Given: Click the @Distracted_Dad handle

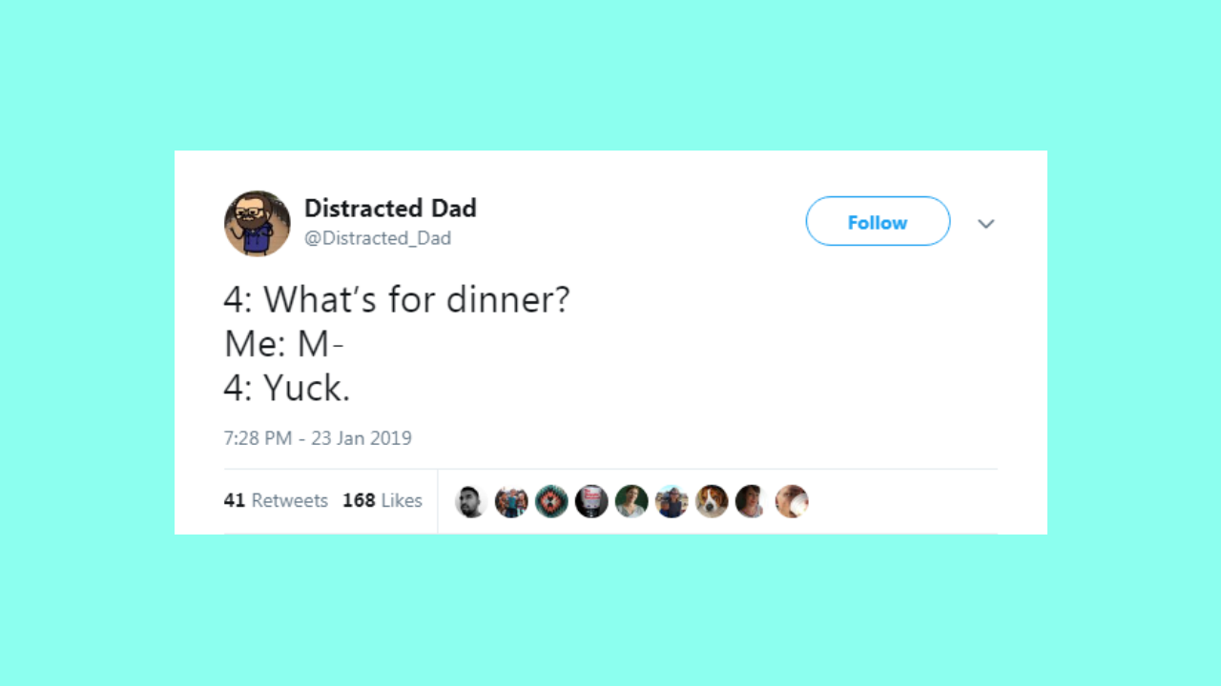Looking at the screenshot, I should tap(378, 238).
